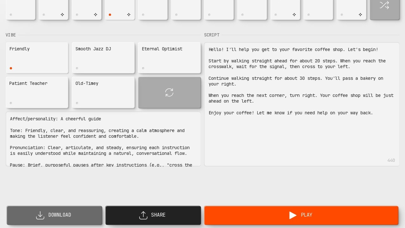Click the refresh vibes icon button
This screenshot has height=228, width=405.
[x=169, y=92]
